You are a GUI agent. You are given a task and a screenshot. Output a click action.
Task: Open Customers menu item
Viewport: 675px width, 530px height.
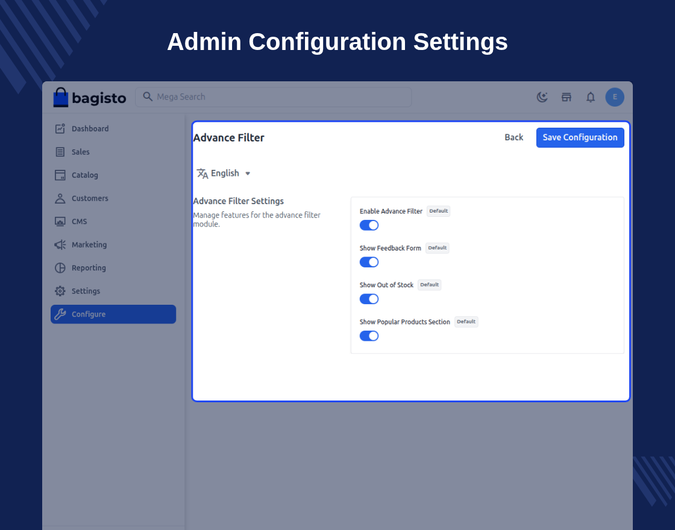point(113,198)
